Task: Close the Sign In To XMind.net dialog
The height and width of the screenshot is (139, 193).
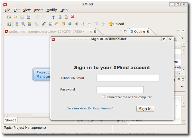Action: 170,39
